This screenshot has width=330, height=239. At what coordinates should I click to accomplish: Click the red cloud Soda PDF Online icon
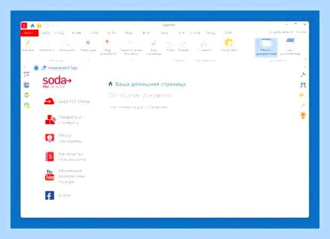click(x=49, y=101)
